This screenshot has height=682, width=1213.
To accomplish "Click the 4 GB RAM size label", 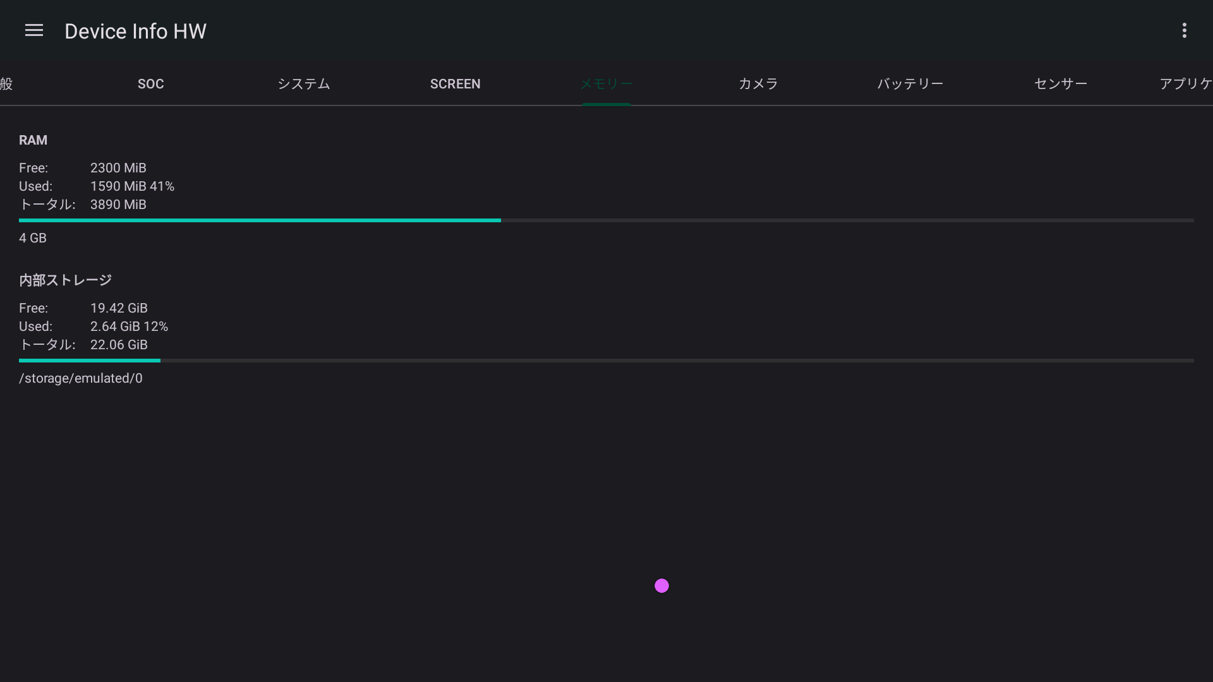I will pos(33,238).
